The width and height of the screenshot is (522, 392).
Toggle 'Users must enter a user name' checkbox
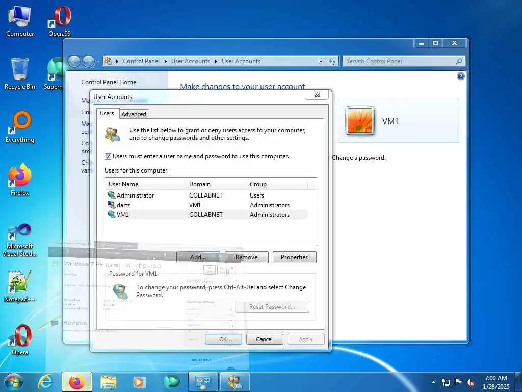point(108,156)
